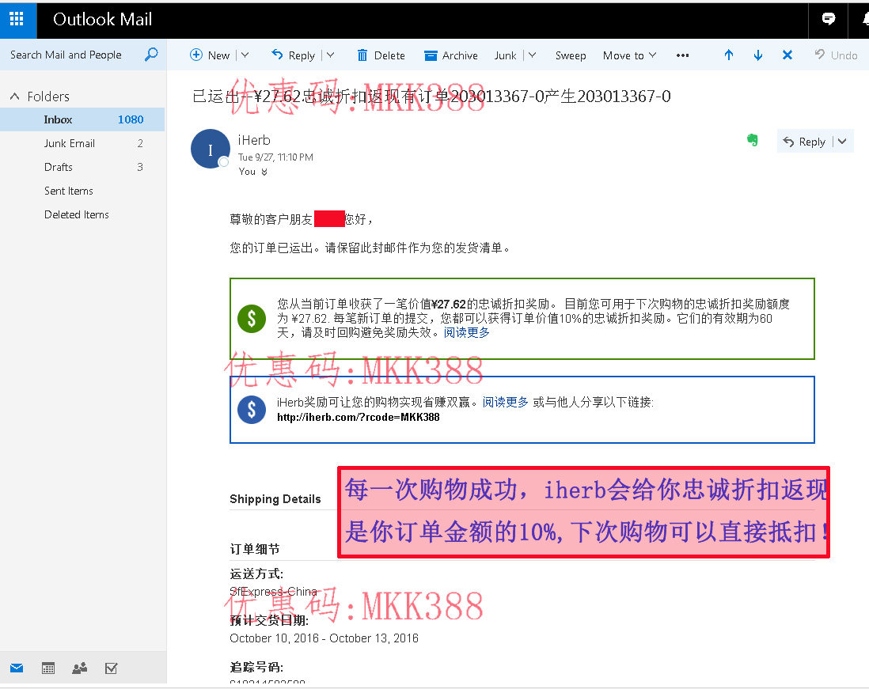869x689 pixels.
Task: Select the Inbox folder
Action: [82, 119]
